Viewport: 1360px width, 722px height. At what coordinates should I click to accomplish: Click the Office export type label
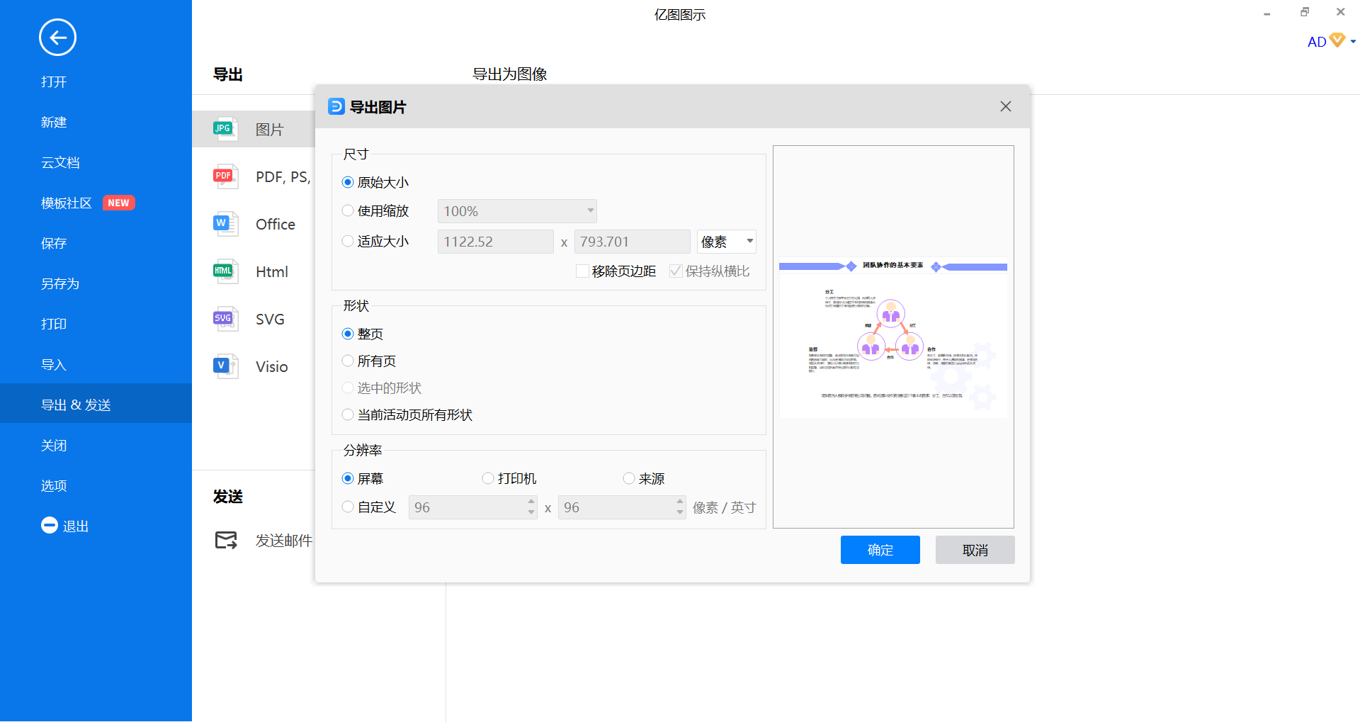pos(276,224)
